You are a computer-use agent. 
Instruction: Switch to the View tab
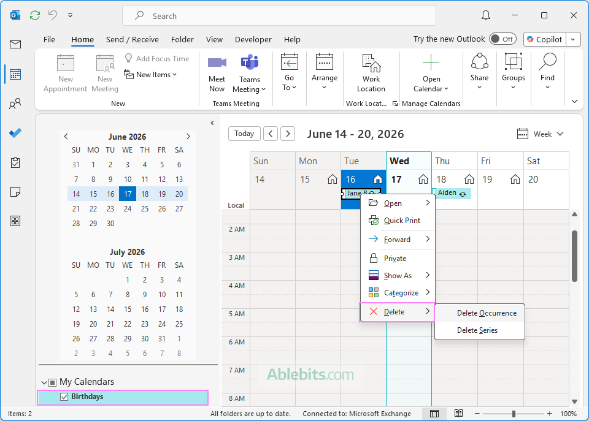pyautogui.click(x=214, y=39)
